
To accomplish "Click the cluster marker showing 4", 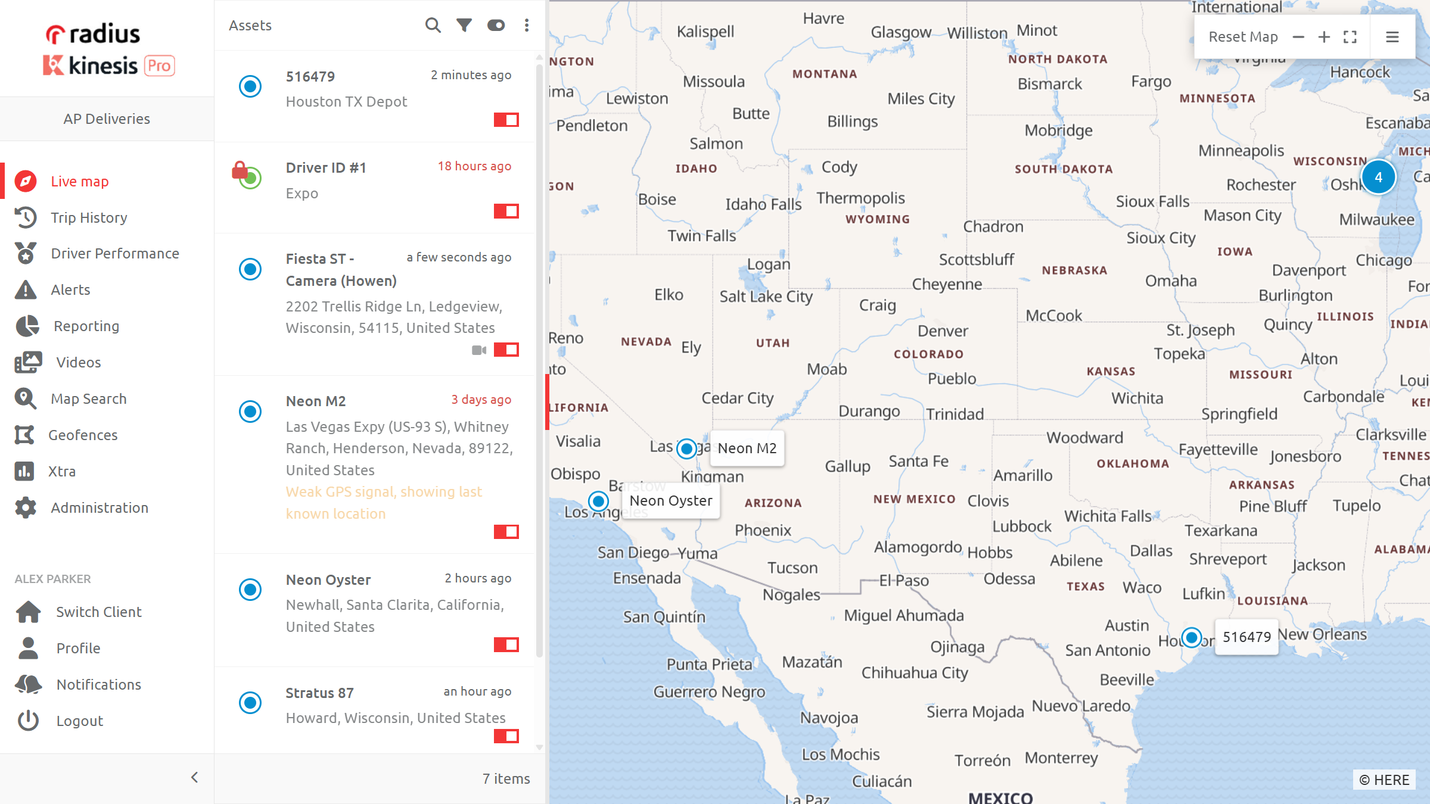I will point(1378,177).
